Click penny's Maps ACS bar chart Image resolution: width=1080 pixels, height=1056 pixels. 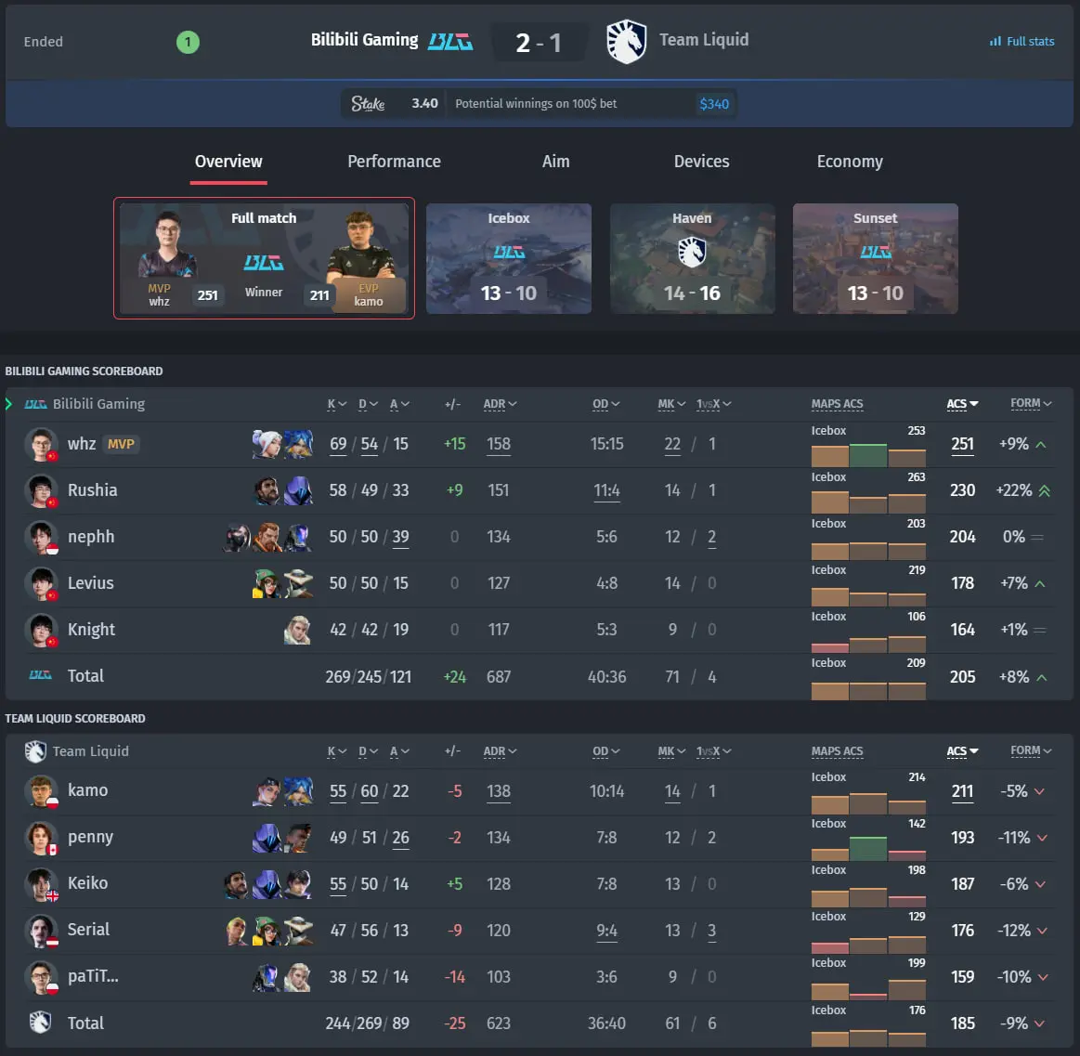pos(868,848)
